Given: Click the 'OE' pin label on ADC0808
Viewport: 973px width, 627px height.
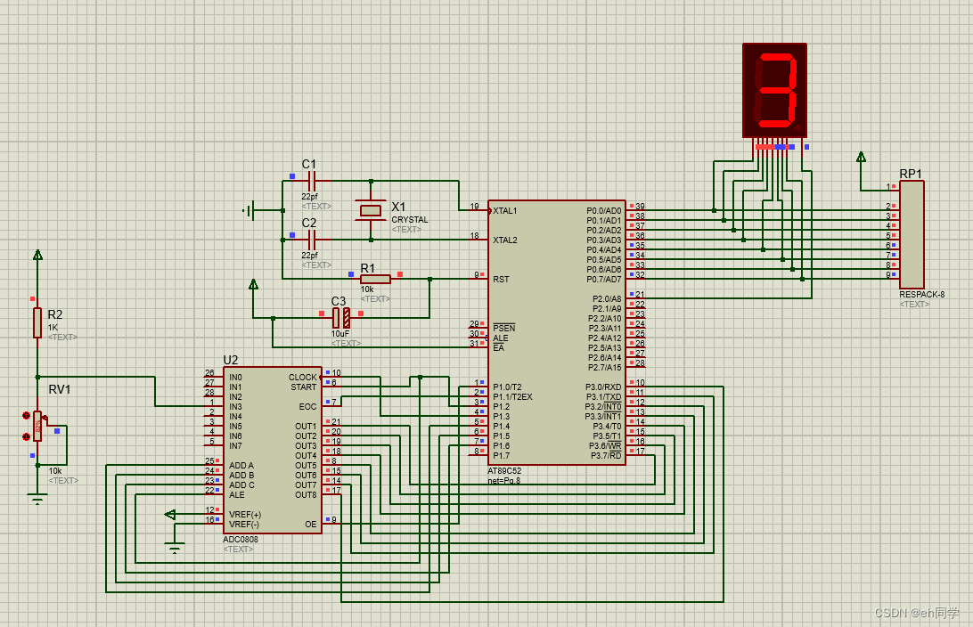Looking at the screenshot, I should coord(311,524).
